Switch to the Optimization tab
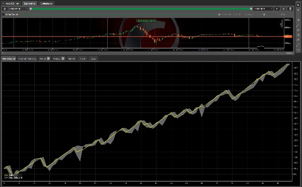Image resolution: width=302 pixels, height=187 pixels. [x=46, y=4]
